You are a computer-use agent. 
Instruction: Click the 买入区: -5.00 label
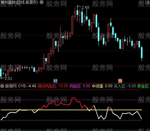(125, 86)
